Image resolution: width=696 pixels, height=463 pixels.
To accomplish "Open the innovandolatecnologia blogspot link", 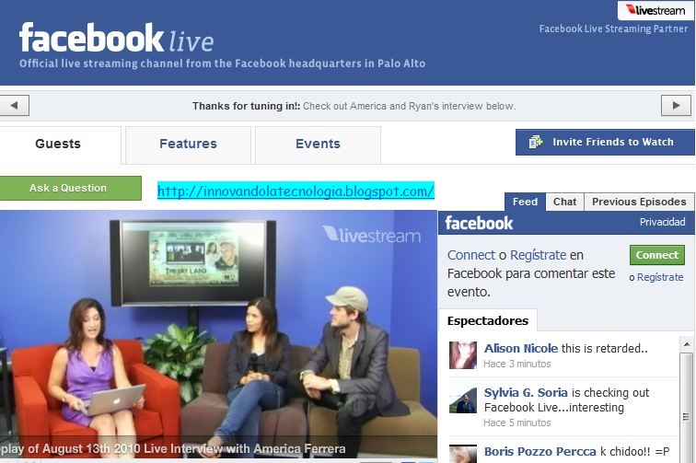I will click(296, 191).
